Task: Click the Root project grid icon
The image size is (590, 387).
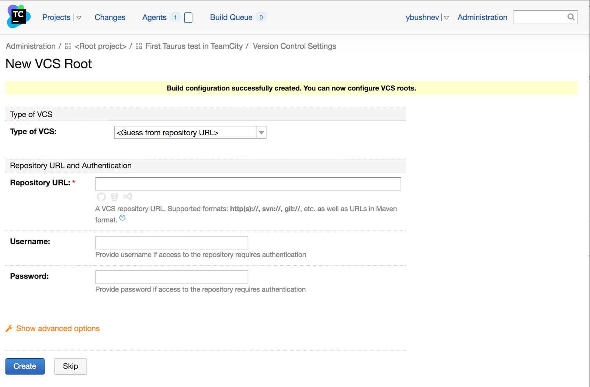Action: [68, 46]
